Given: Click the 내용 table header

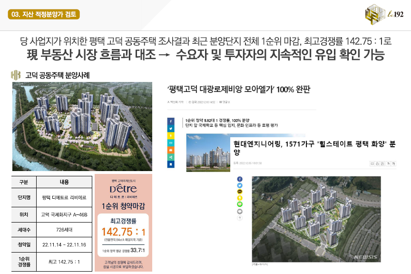Looking at the screenshot, I should click(x=64, y=182).
